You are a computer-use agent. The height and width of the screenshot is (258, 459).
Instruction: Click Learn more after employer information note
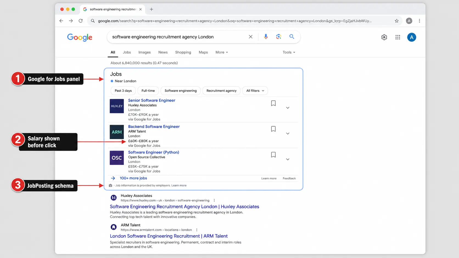coord(179,186)
